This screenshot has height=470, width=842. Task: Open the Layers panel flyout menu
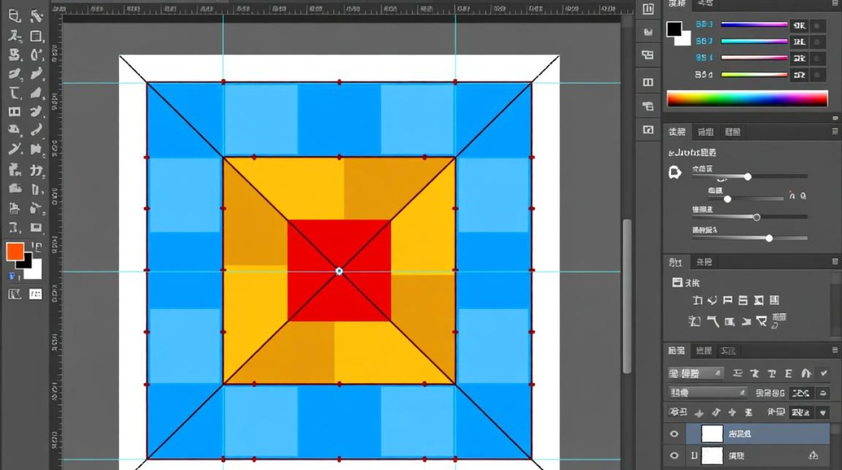click(834, 350)
